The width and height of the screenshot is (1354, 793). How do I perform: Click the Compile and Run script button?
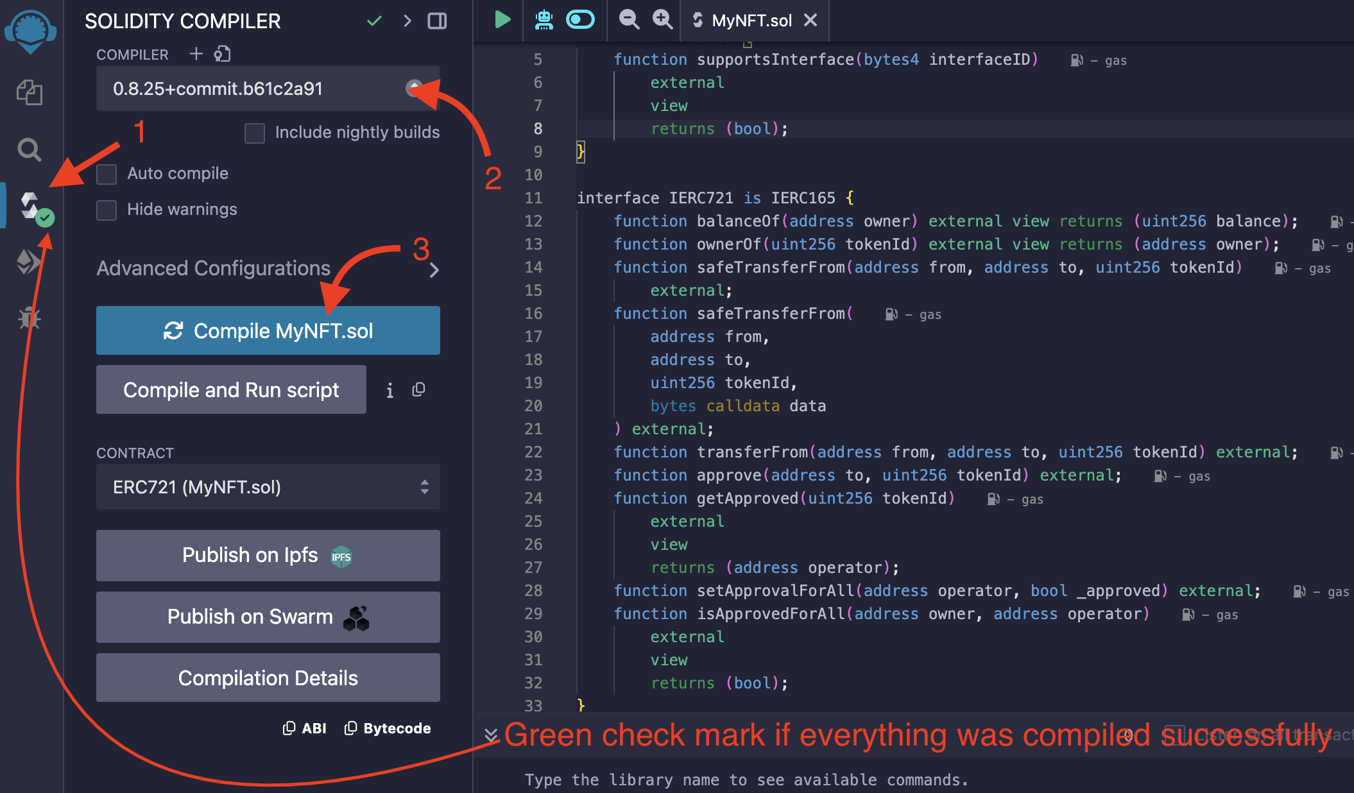coord(230,389)
